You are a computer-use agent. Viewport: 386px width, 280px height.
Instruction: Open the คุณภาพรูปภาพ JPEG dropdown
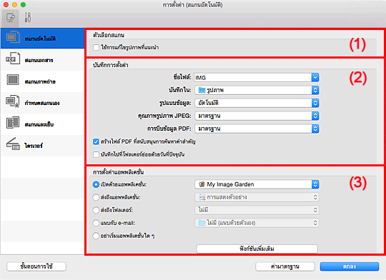point(257,116)
